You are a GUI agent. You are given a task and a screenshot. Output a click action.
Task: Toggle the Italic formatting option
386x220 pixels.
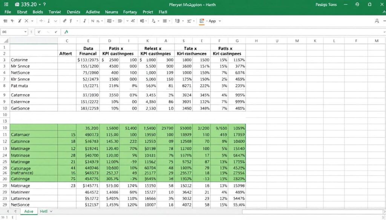coord(70,21)
